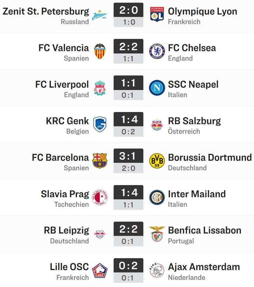
Task: Select the Lille OSC dog logo
Action: [100, 271]
